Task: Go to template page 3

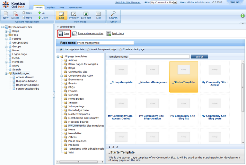Action: coord(117,147)
